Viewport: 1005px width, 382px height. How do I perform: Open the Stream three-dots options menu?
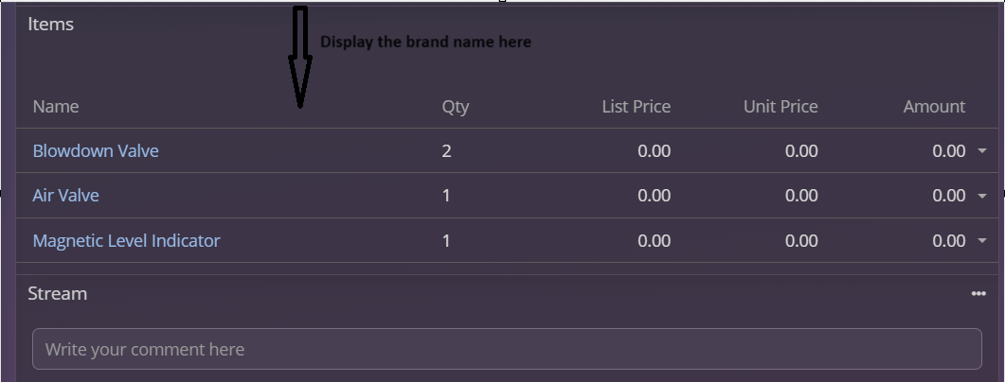click(x=978, y=294)
